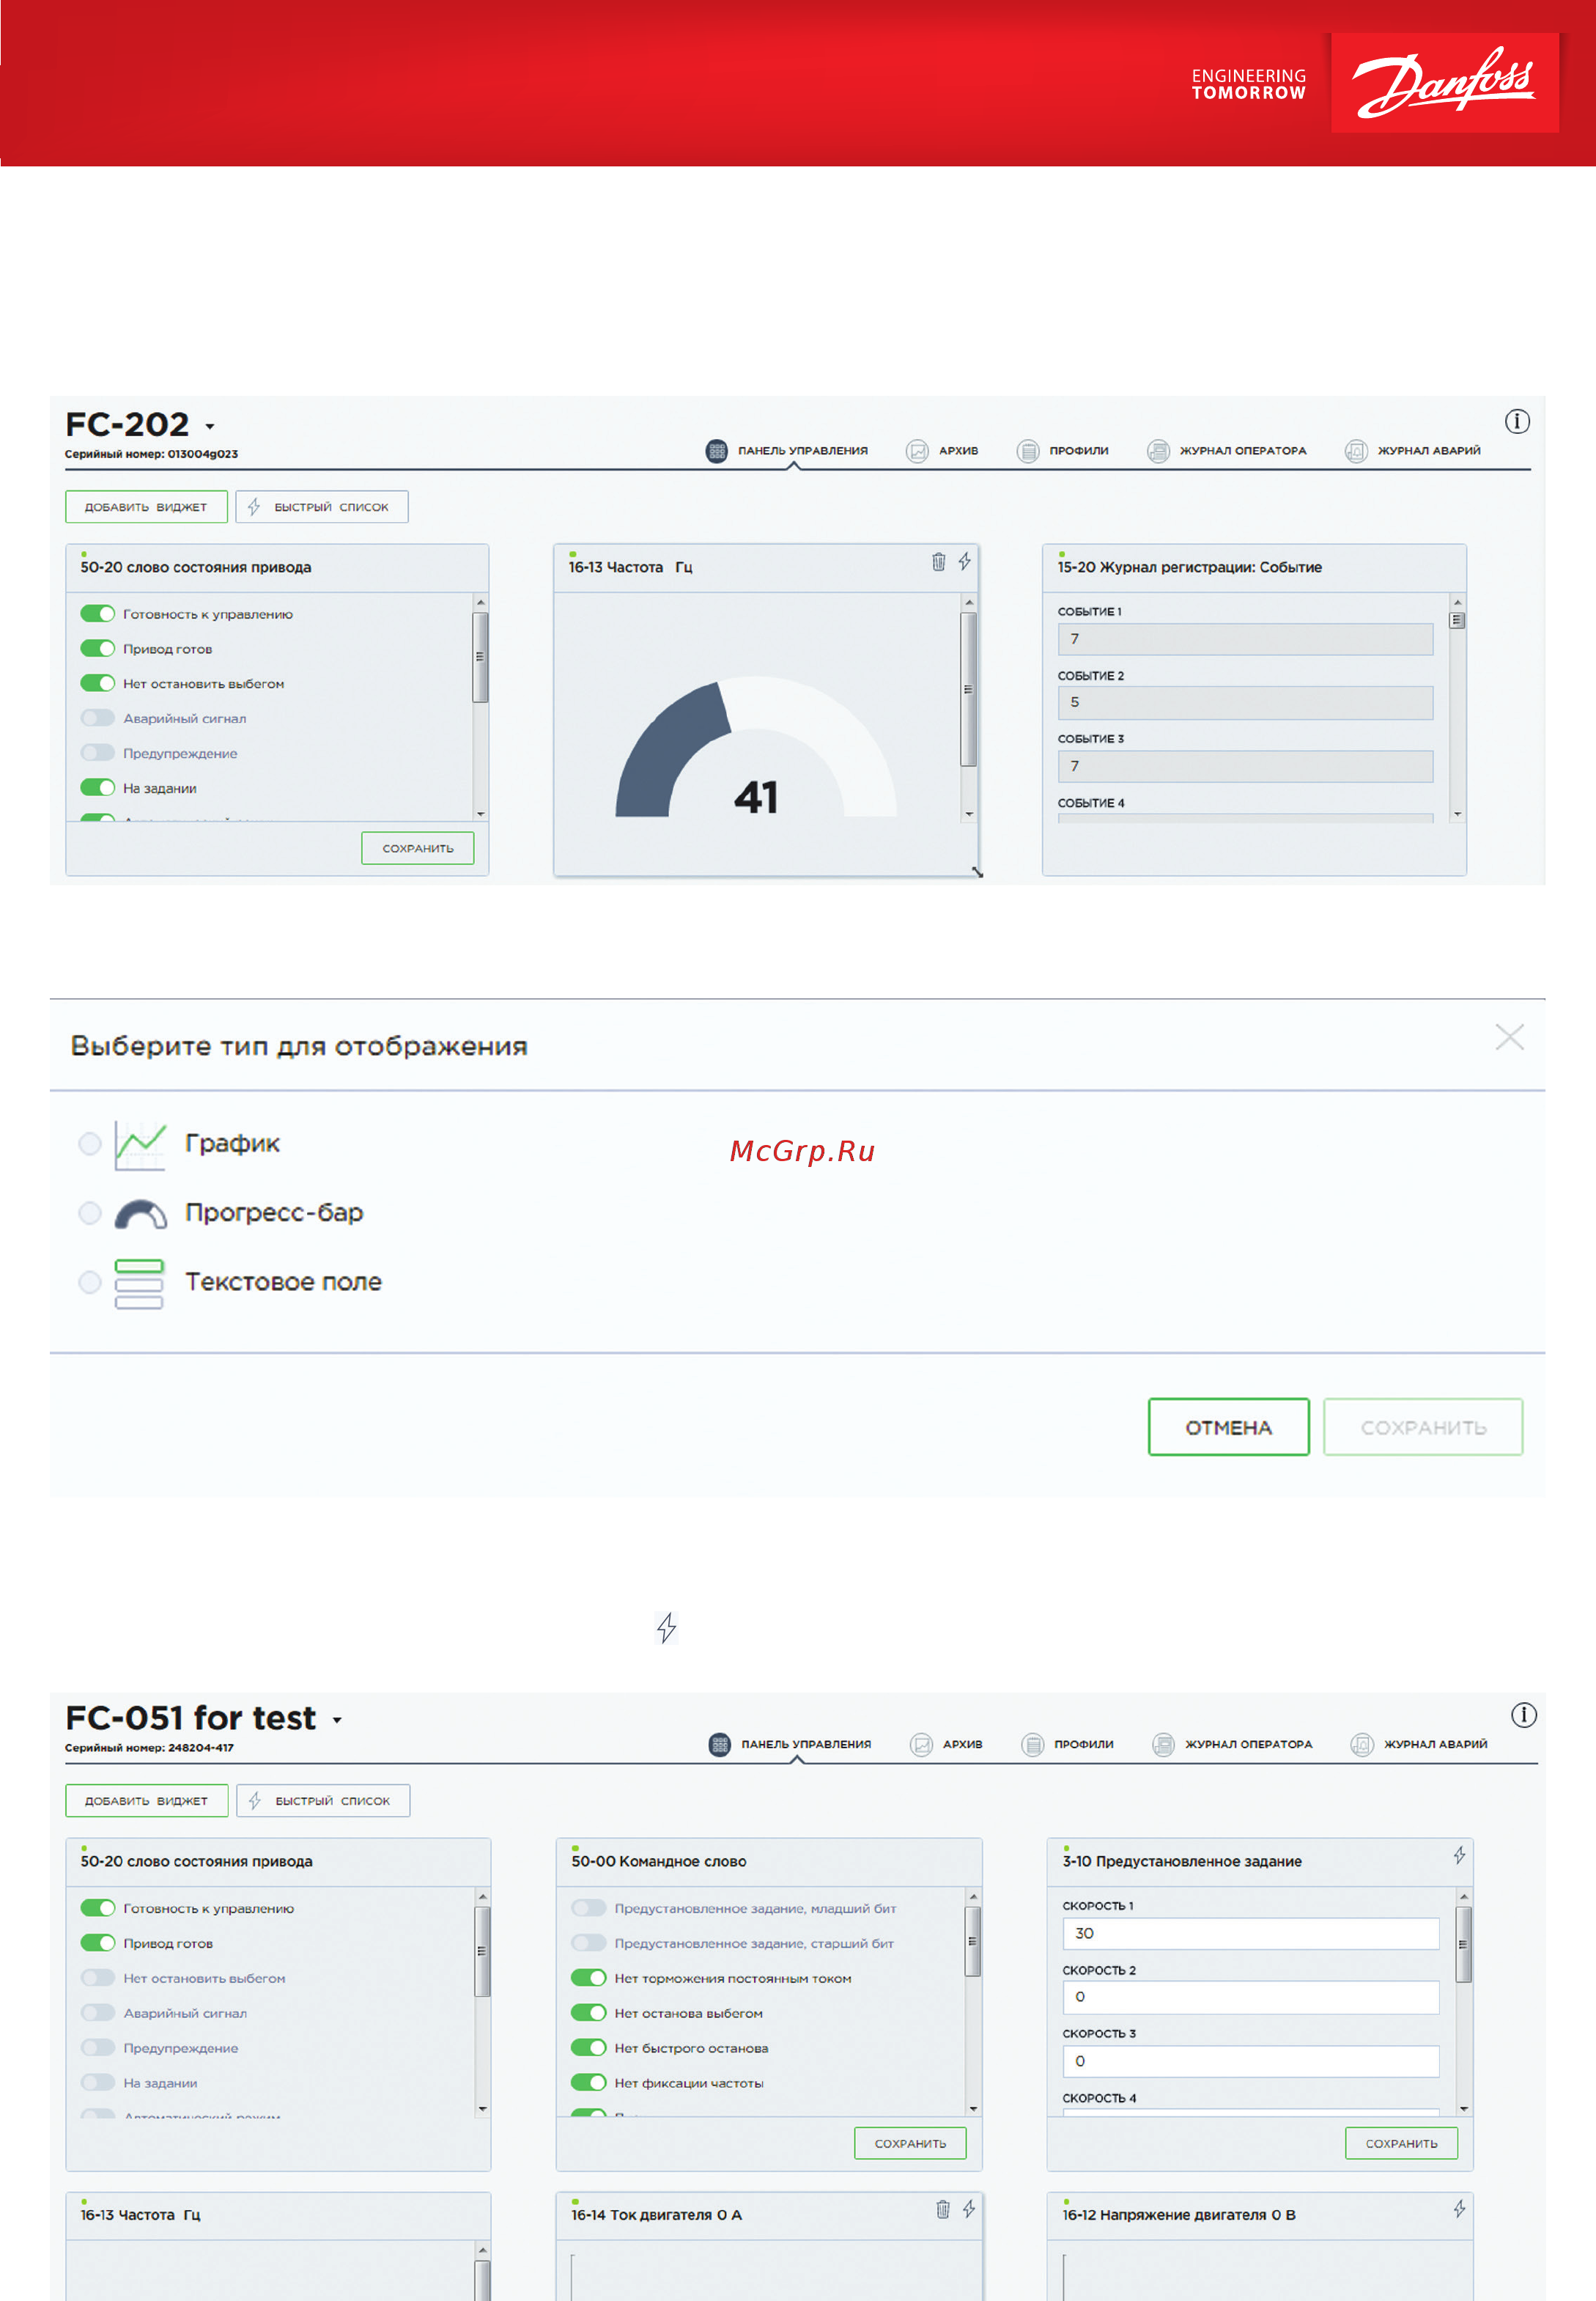Click the Прогресс-бар gauge icon in dialog
This screenshot has height=2301, width=1596.
140,1215
